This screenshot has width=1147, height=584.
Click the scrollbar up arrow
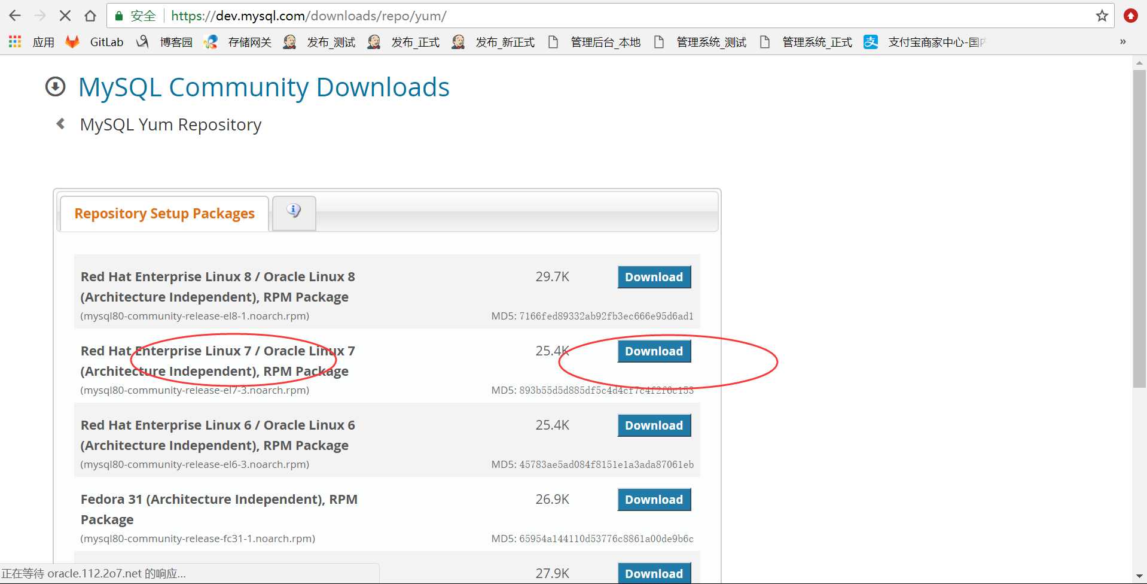[1139, 62]
